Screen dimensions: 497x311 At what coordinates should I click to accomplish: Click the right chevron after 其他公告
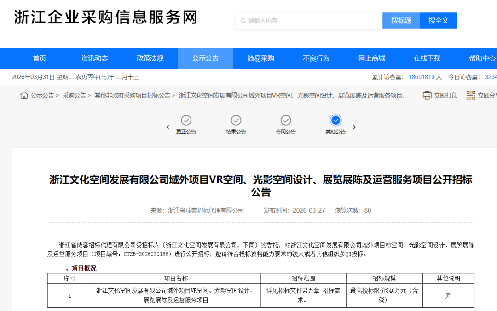pyautogui.click(x=354, y=127)
